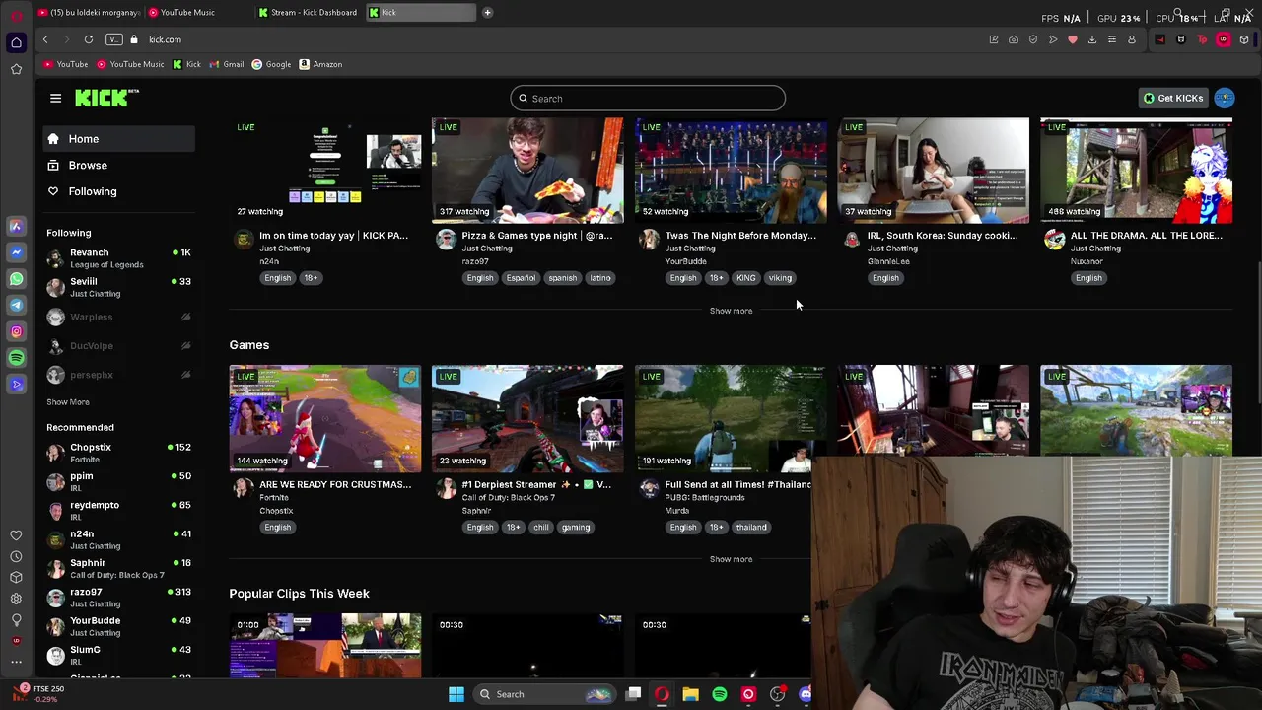Open Twas The Night Before Monday stream title
Image resolution: width=1262 pixels, height=710 pixels.
pos(740,236)
